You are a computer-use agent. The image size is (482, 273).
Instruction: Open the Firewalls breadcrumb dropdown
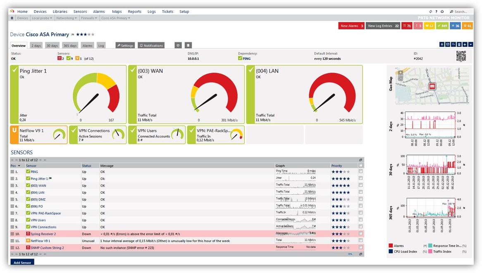click(89, 18)
